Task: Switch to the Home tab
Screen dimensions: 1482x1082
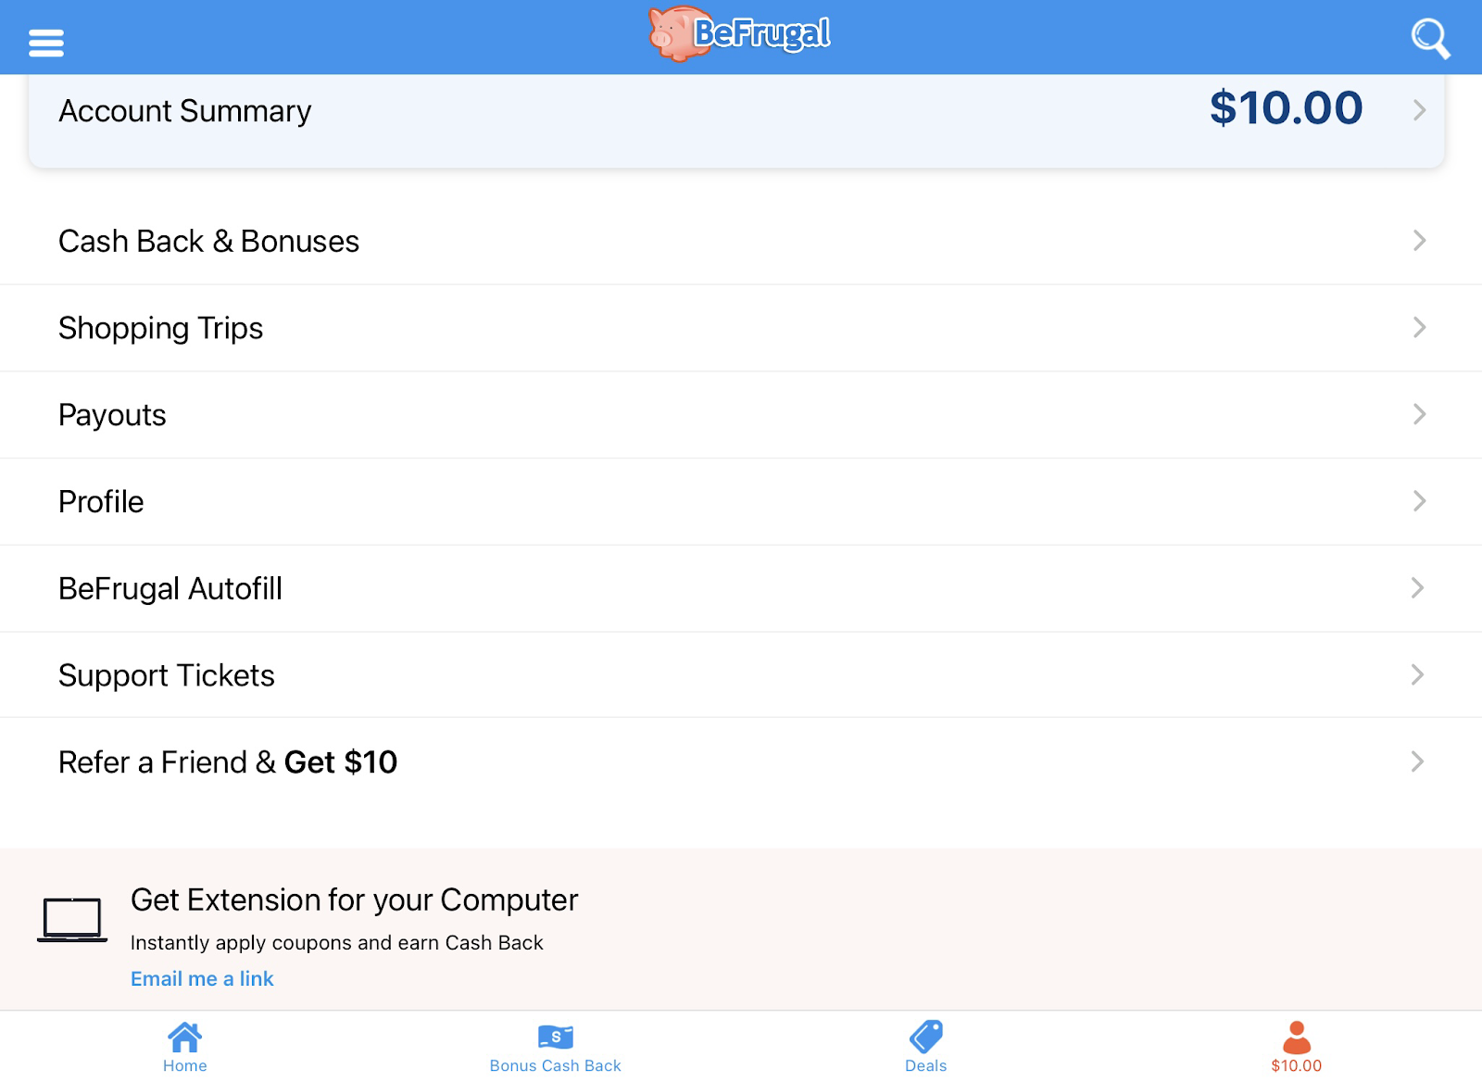Action: (x=184, y=1048)
